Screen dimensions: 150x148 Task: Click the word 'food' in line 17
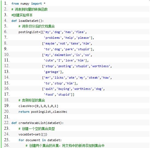[x=49, y=95]
